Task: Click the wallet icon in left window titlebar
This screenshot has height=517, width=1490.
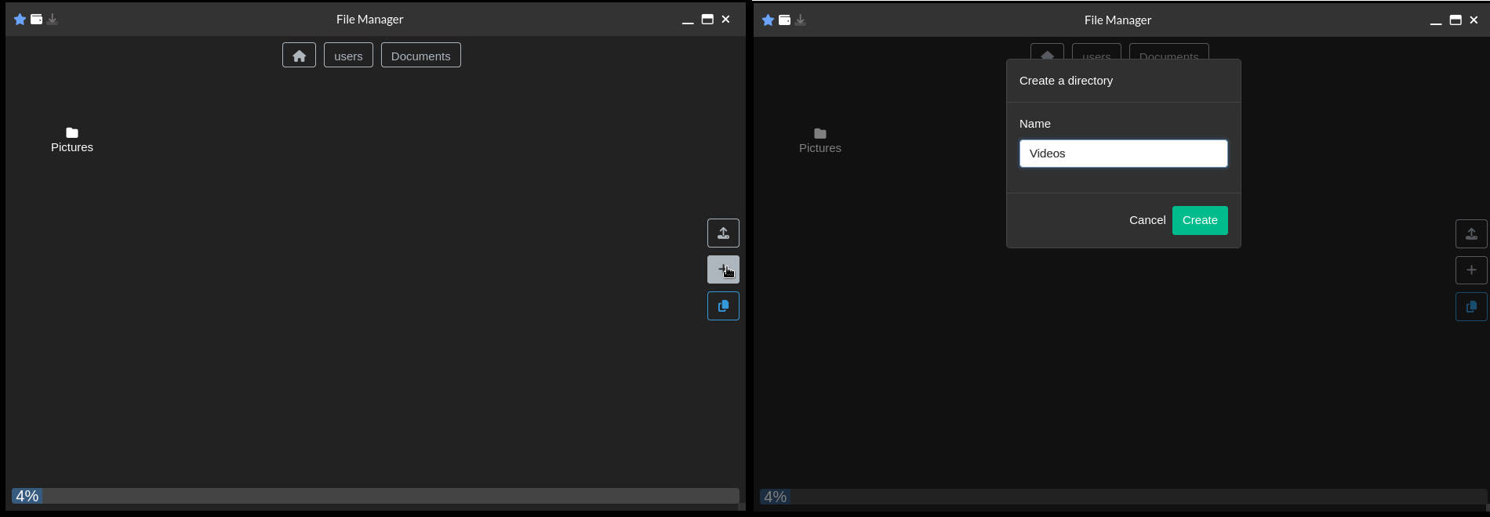Action: (x=36, y=20)
